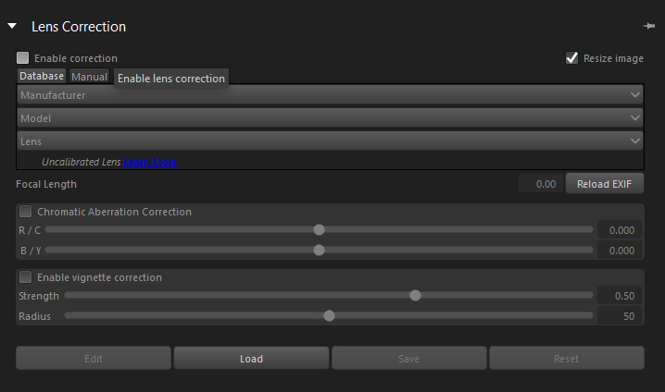Follow the Learn More link

coord(150,162)
